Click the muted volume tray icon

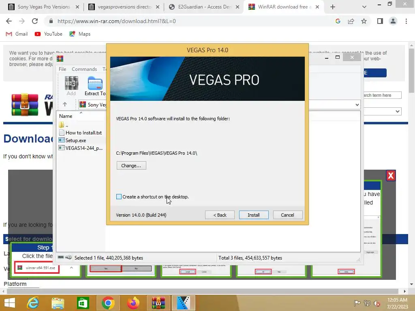pyautogui.click(x=377, y=303)
